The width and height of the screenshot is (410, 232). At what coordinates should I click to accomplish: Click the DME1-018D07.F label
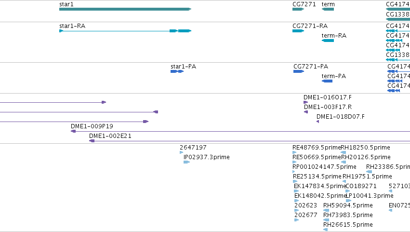[341, 117]
